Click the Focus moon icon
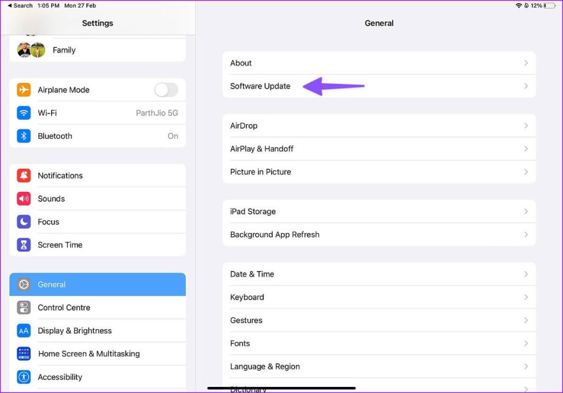This screenshot has width=563, height=393. coord(23,222)
